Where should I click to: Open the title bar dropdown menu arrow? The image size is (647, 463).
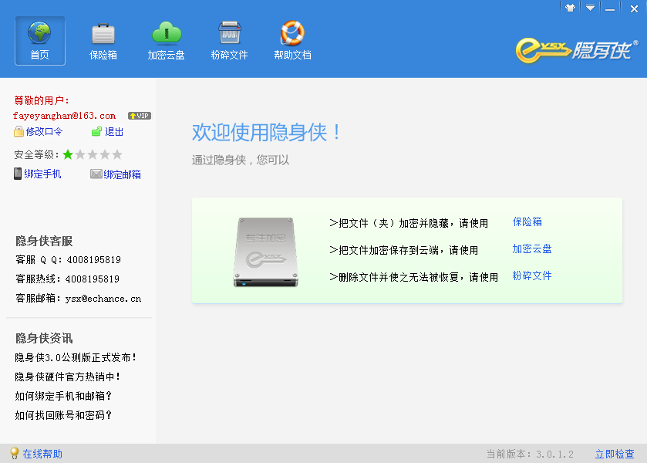[591, 8]
